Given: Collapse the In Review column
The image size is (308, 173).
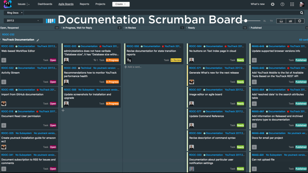Looking at the screenshot, I should tap(124, 28).
